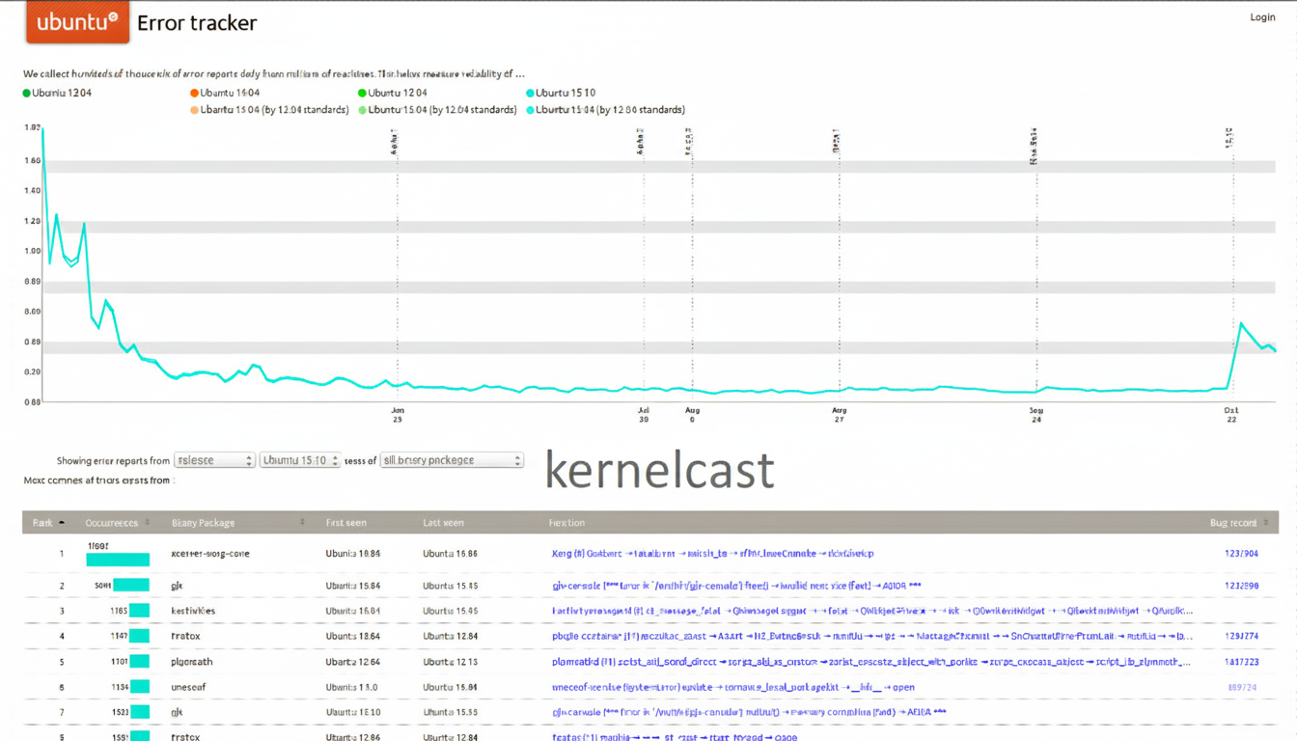The height and width of the screenshot is (741, 1297).
Task: Open the gjs-console function link in rank 2 row
Action: point(736,586)
